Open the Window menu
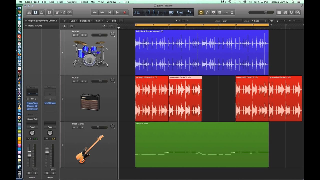The height and width of the screenshot is (180, 320). (x=111, y=2)
